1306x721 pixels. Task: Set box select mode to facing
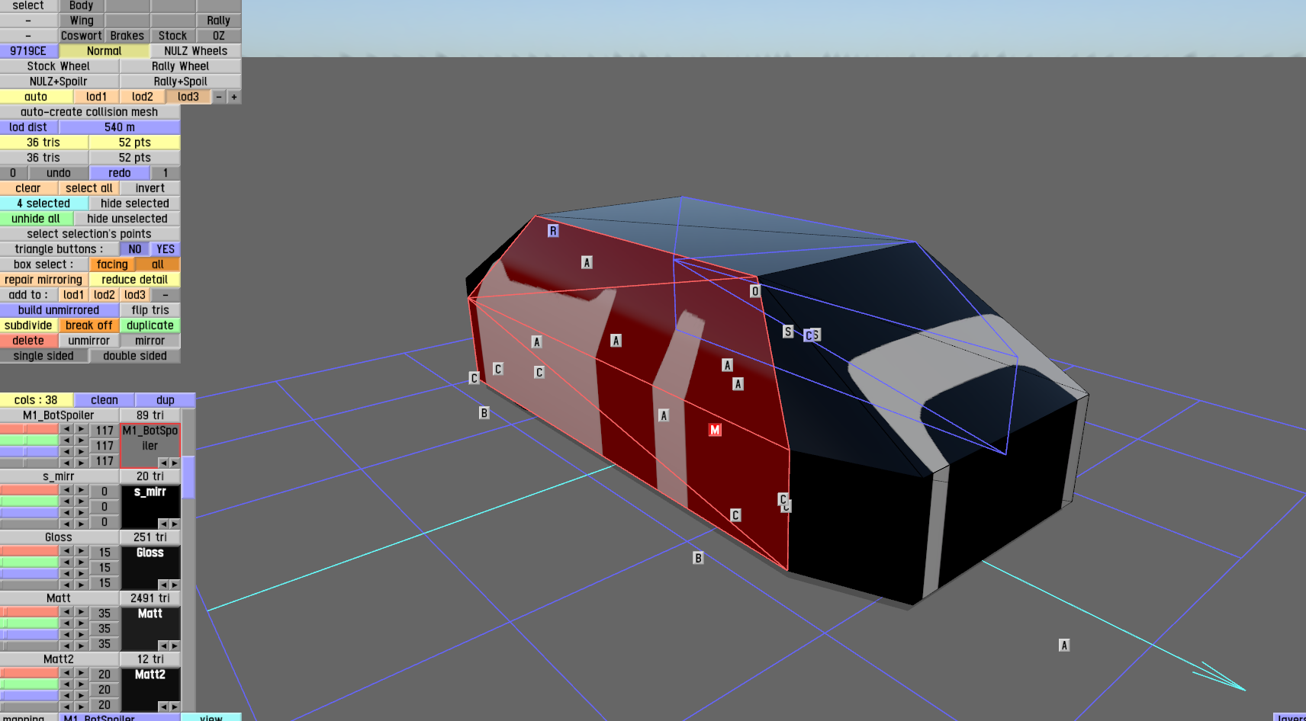click(112, 264)
